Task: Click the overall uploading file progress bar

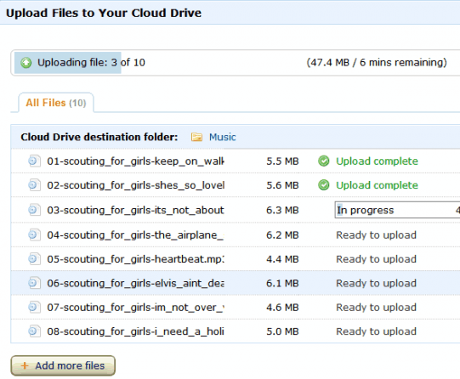Action: (236, 63)
